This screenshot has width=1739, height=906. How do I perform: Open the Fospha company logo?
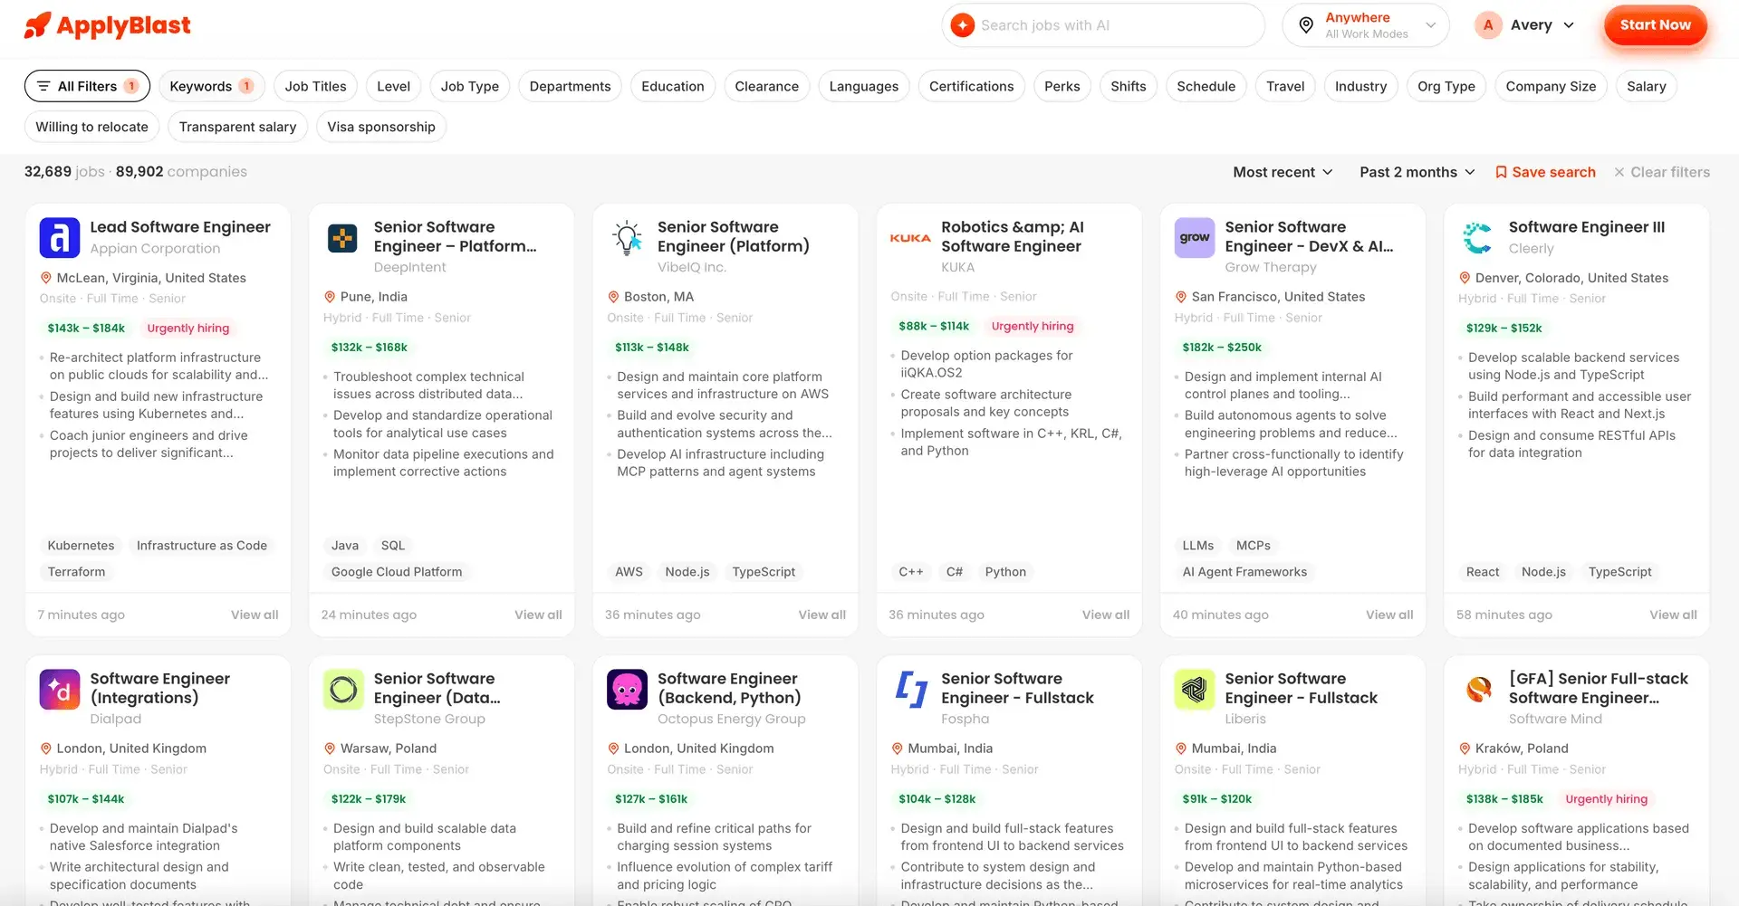[x=910, y=690]
